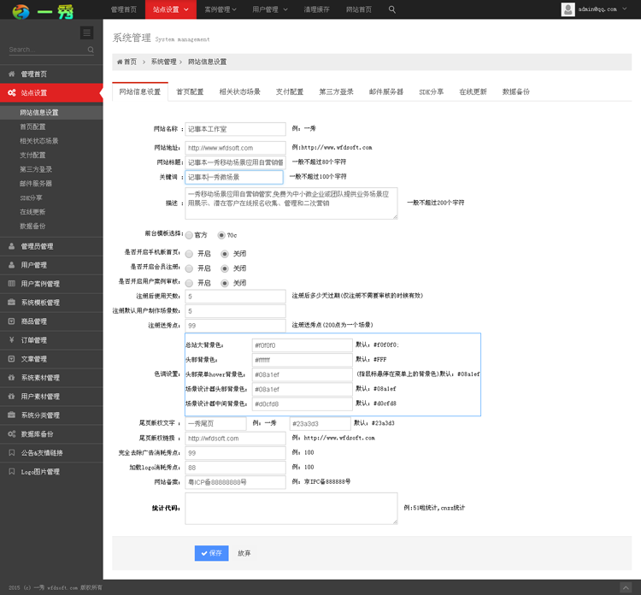
Task: Click the 总站大背景色 color field #f0f0f0
Action: (302, 345)
